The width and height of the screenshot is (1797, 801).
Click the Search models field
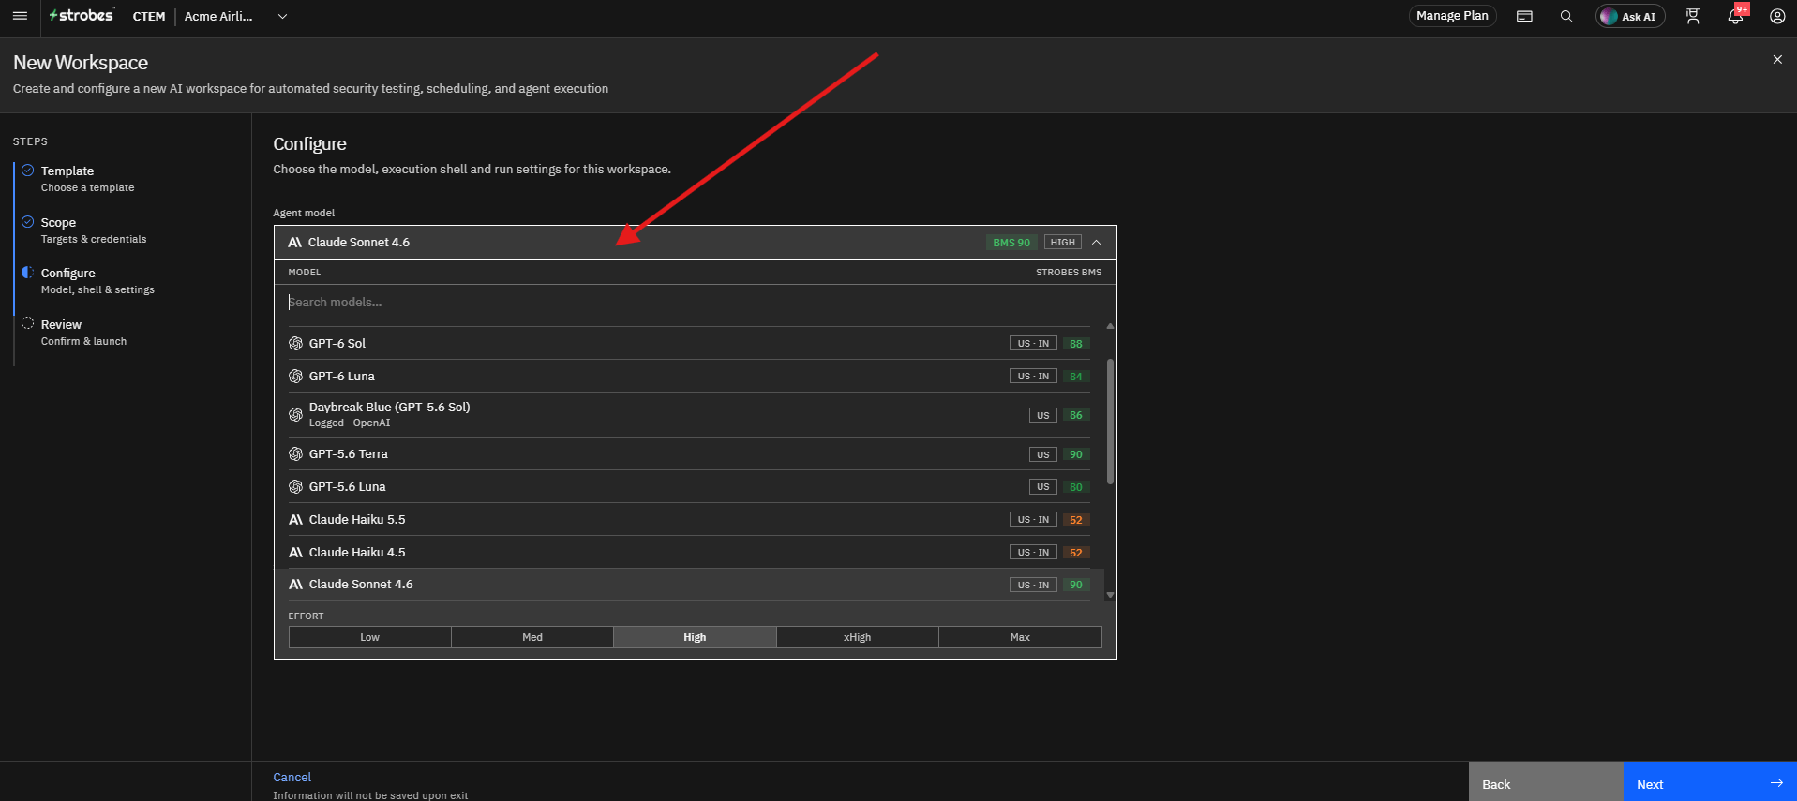[x=695, y=303]
